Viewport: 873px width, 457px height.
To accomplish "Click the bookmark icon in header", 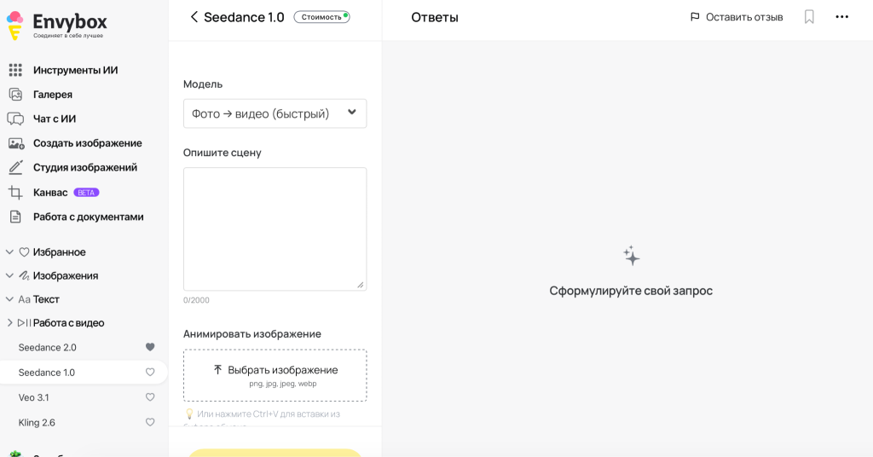I will click(x=809, y=17).
